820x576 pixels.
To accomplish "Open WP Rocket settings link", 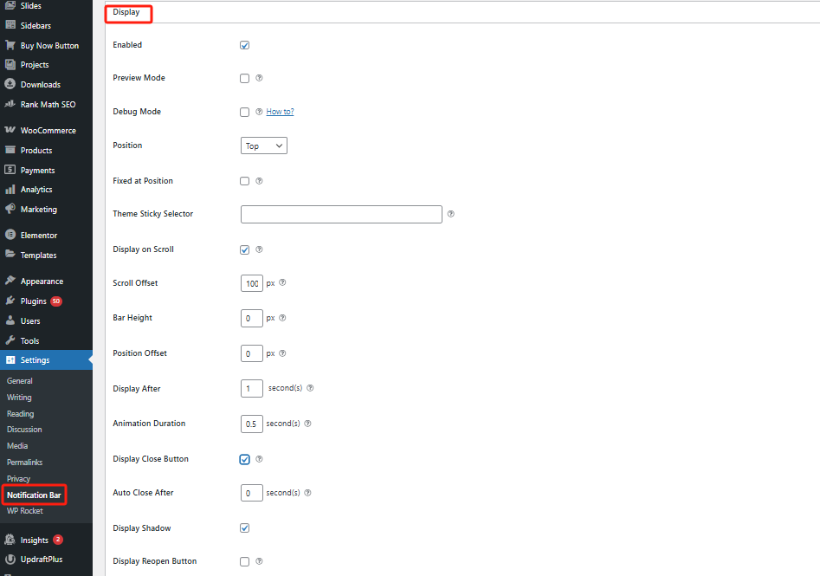I will (x=24, y=511).
